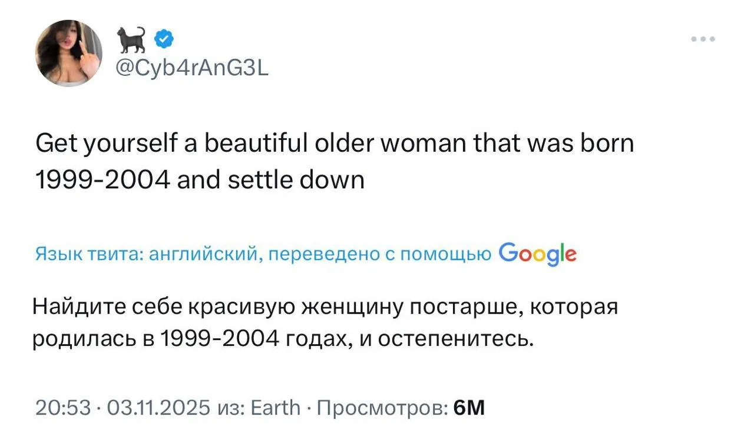The height and width of the screenshot is (437, 754).
Task: Open the @Cyb4rAnG3L handle link
Action: (192, 70)
